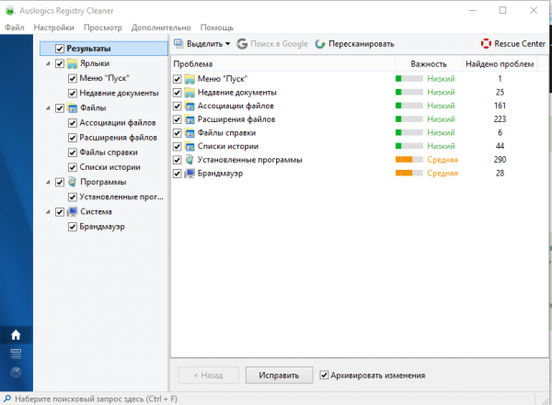Image resolution: width=552 pixels, height=405 pixels.
Task: Open the Просмотр menu
Action: click(x=103, y=28)
